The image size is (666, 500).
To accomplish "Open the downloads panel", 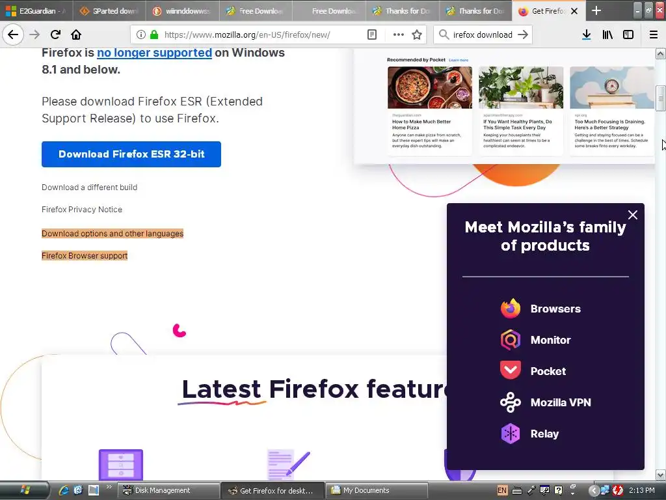I will (x=586, y=35).
